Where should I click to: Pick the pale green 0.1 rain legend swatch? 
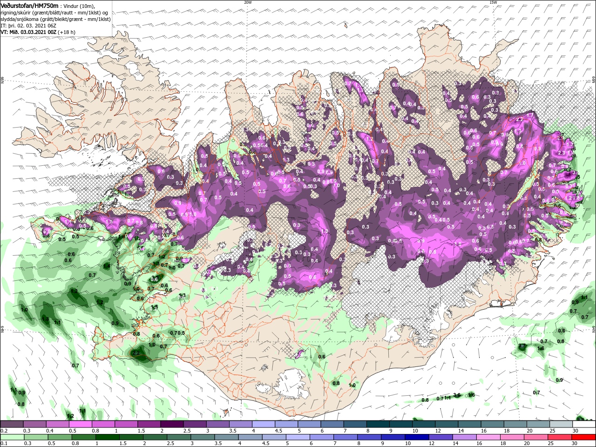coord(12,437)
